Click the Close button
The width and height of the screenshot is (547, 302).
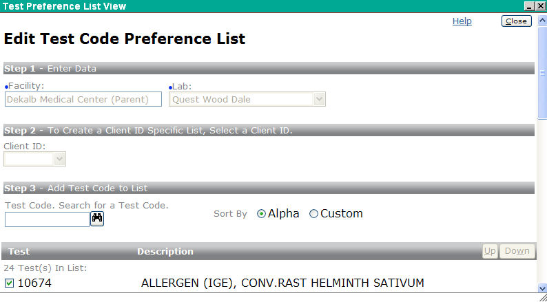tap(516, 21)
